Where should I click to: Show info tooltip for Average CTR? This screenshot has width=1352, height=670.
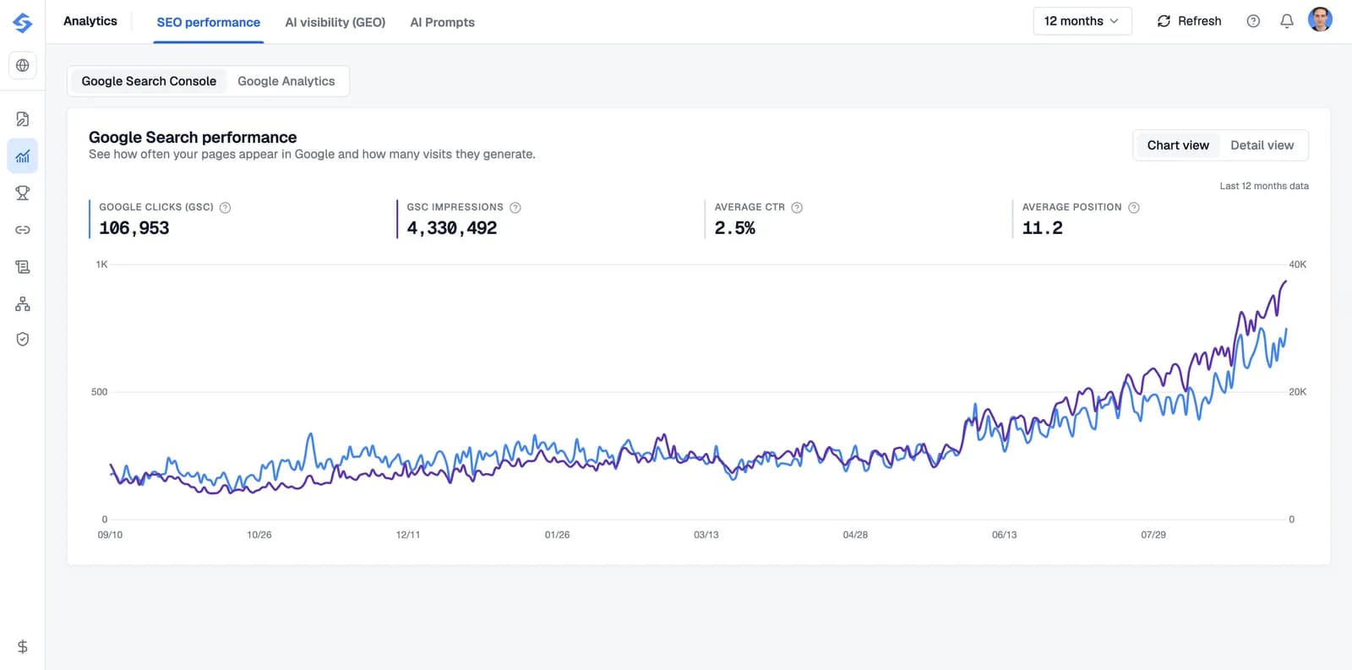tap(797, 208)
